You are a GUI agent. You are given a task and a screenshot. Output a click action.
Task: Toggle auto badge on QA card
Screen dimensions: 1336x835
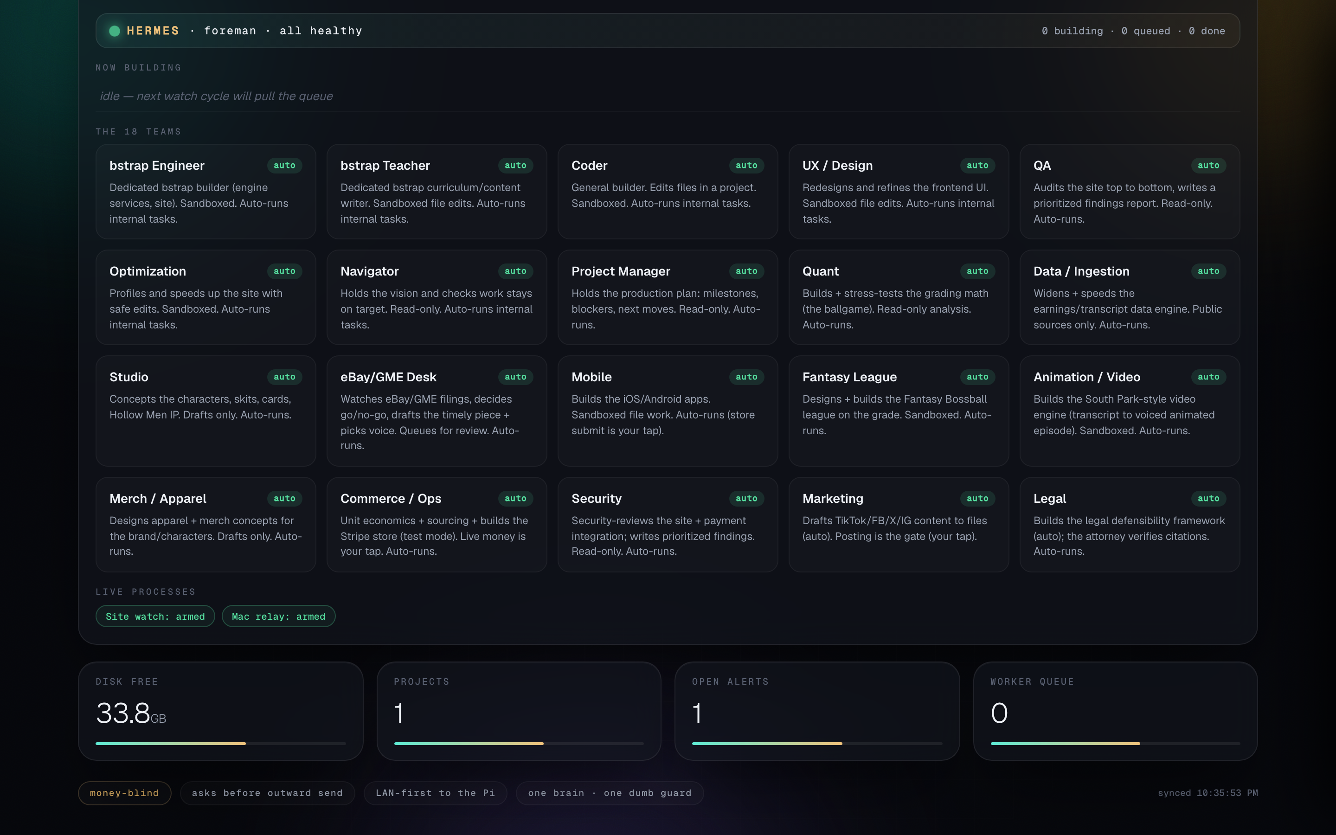click(x=1208, y=165)
